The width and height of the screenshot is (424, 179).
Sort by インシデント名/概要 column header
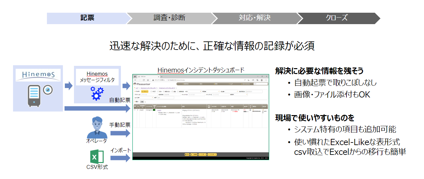(x=169, y=106)
